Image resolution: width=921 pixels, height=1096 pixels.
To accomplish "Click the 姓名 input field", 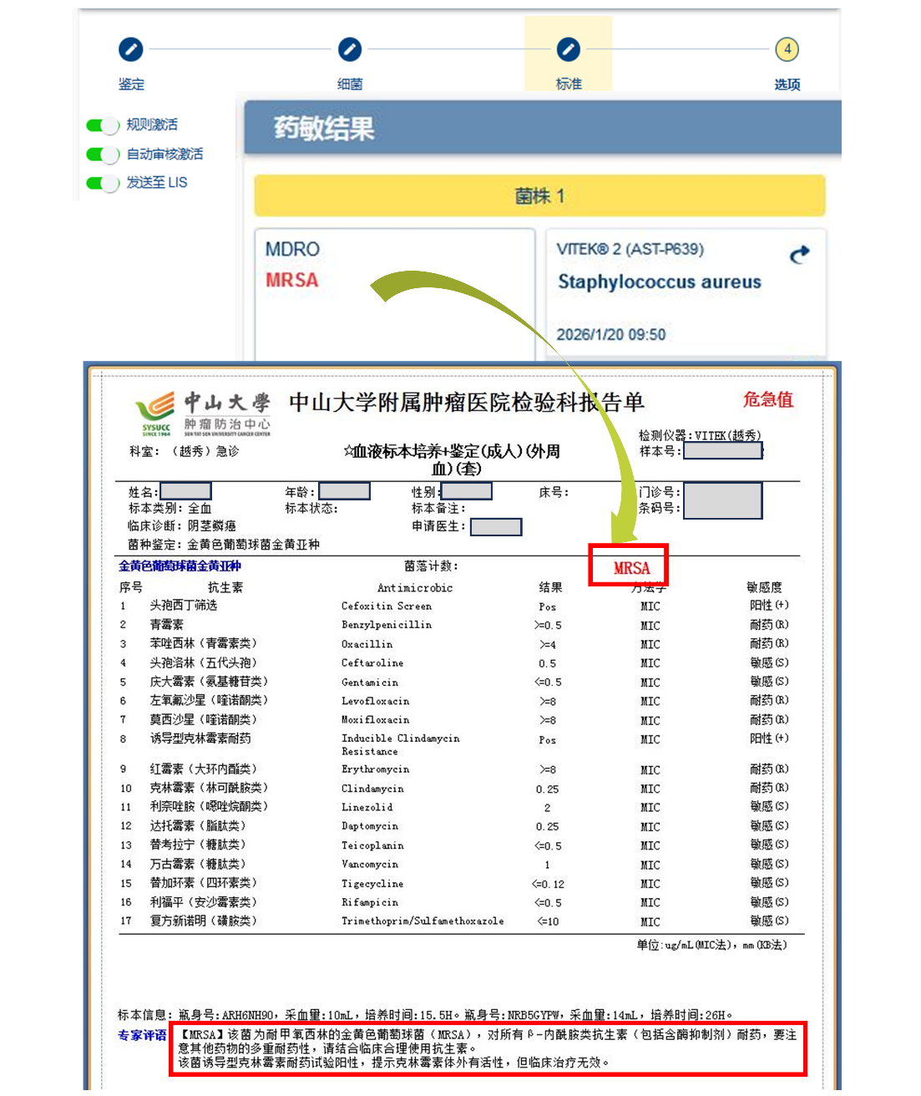I will click(x=185, y=491).
